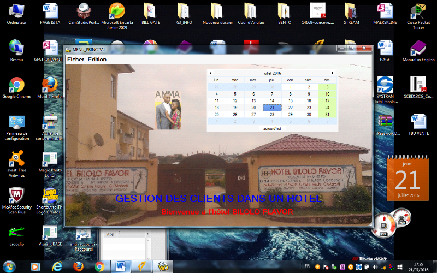Click the juillet 2016 calendar header
Image resolution: width=437 pixels, height=273 pixels.
272,73
